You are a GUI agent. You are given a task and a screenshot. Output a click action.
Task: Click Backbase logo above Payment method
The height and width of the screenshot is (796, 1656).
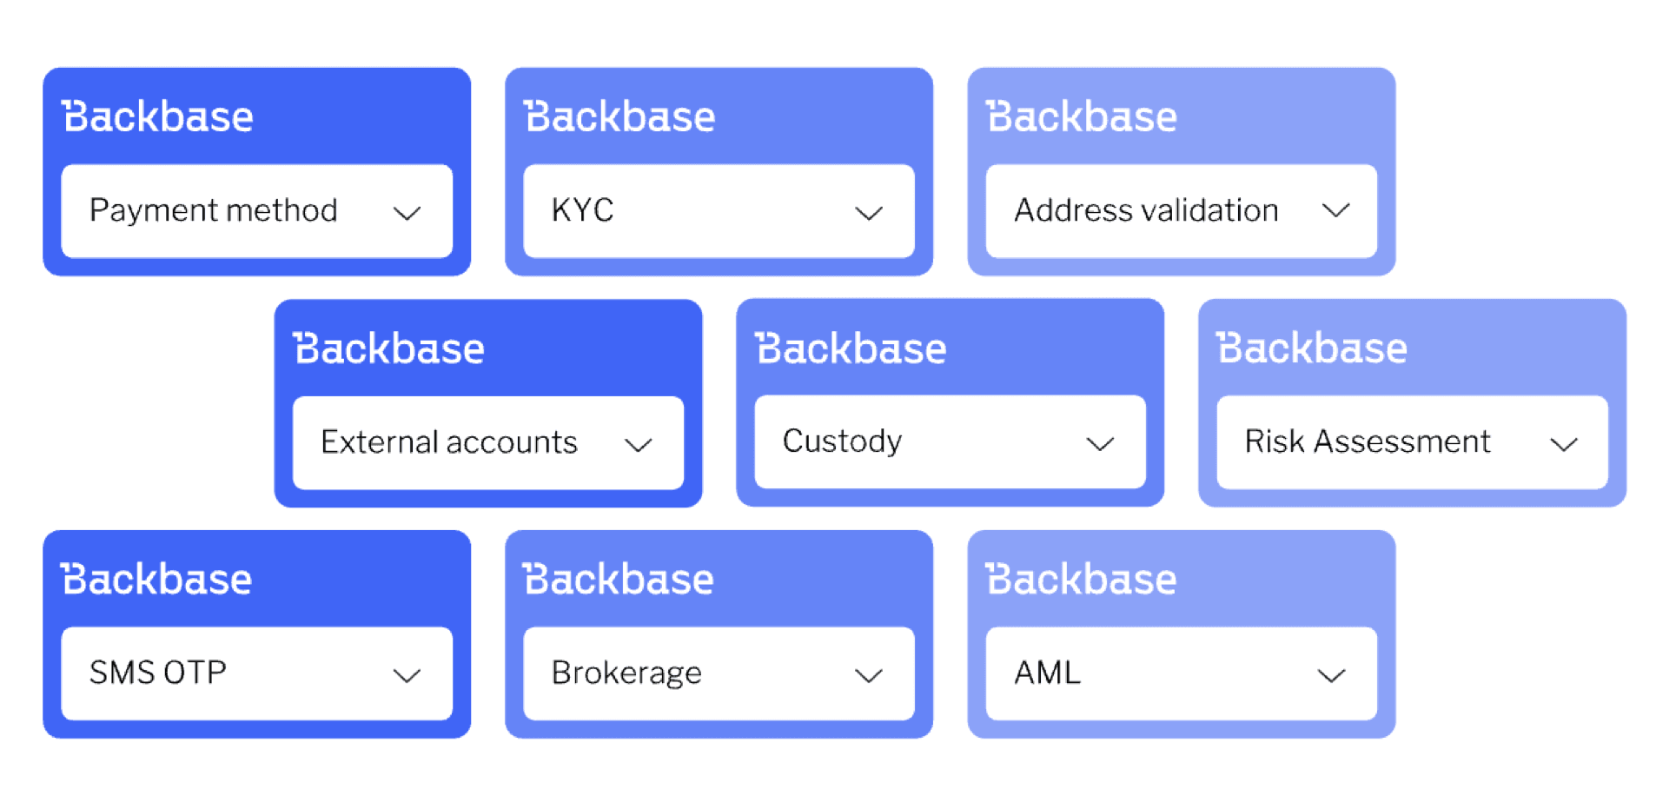[158, 117]
